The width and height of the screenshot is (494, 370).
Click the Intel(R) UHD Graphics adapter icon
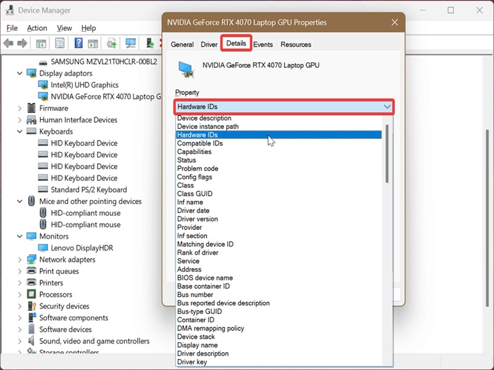coord(43,85)
